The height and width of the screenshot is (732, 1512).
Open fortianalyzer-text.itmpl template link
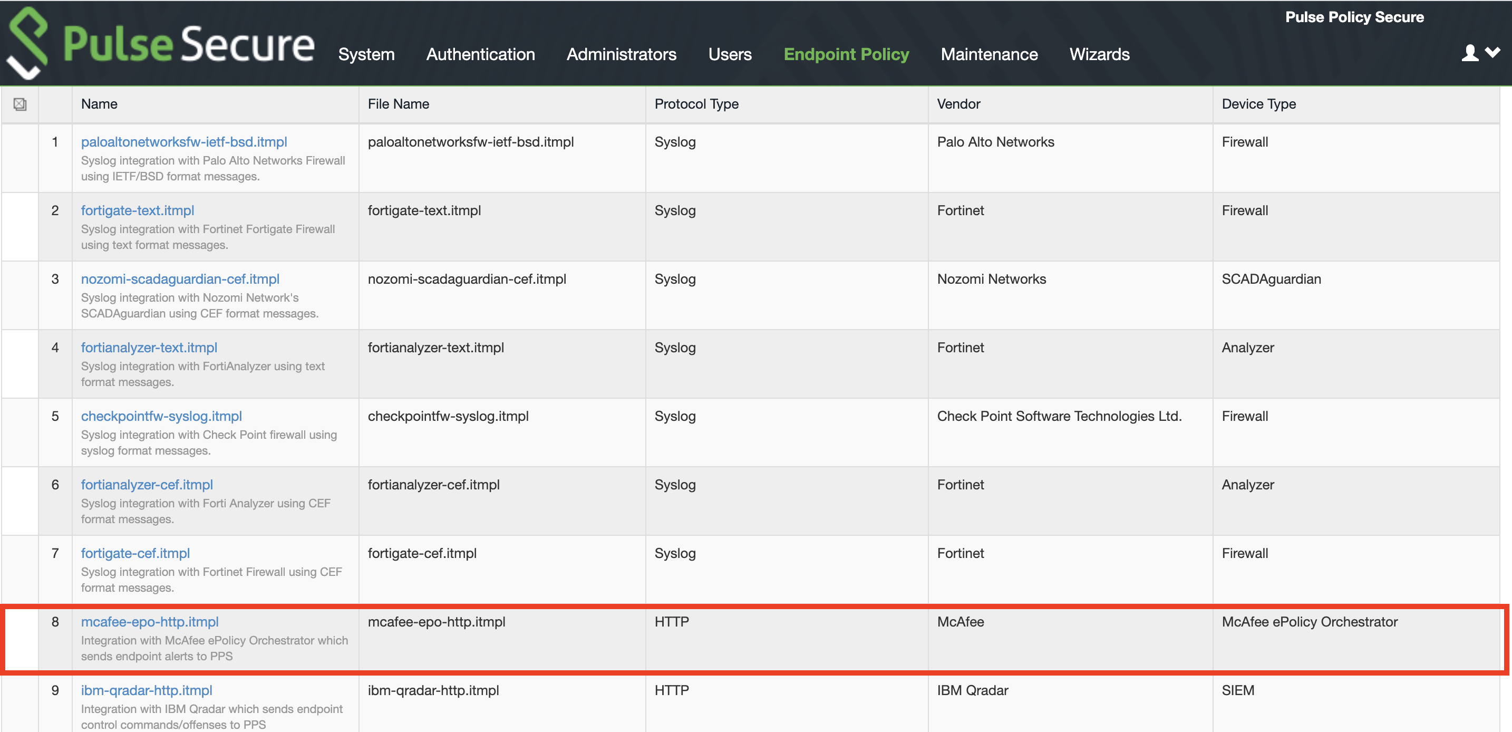coord(149,348)
